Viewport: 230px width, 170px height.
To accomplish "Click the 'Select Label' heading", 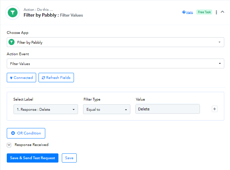I will click(x=23, y=100).
